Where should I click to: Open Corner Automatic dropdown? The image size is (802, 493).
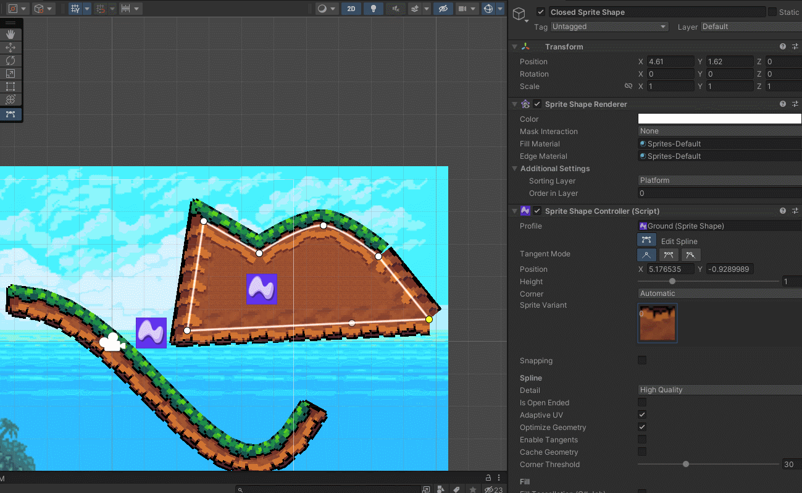pos(720,293)
